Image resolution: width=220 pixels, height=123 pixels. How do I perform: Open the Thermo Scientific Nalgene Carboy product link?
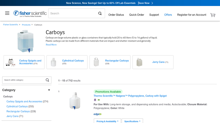coord(130,96)
